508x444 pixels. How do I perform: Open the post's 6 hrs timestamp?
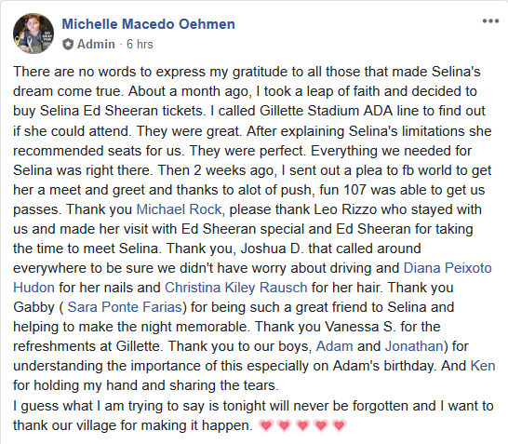140,44
